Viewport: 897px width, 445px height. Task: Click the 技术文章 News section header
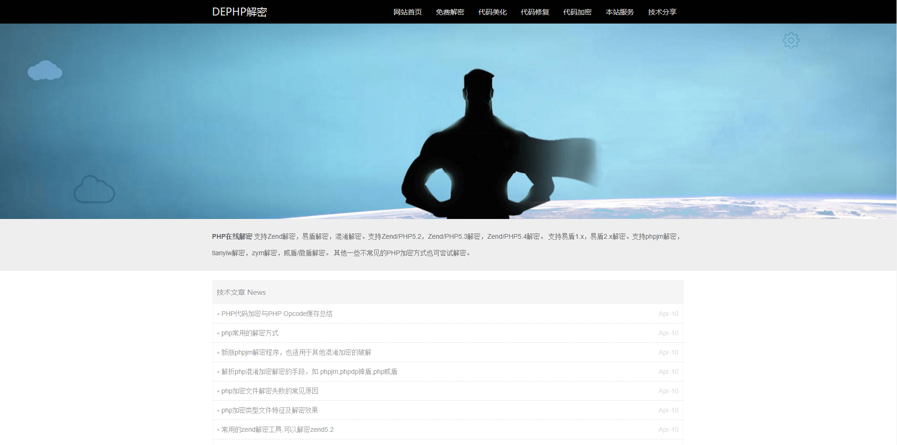(241, 292)
